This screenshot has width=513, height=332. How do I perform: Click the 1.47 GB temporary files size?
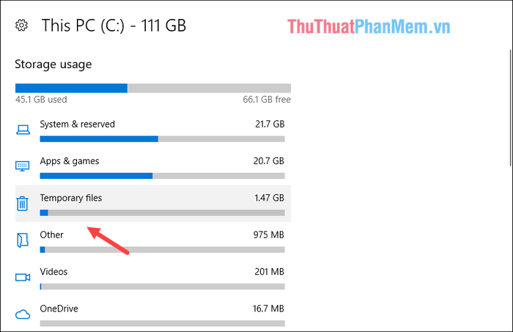269,198
